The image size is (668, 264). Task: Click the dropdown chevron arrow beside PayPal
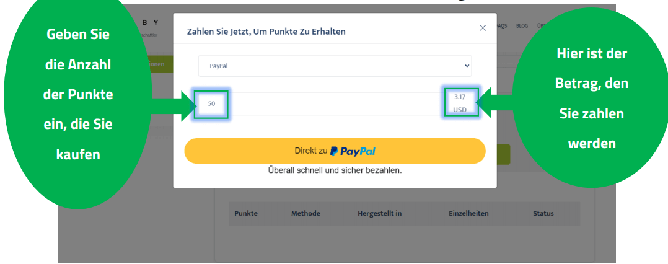coord(467,66)
